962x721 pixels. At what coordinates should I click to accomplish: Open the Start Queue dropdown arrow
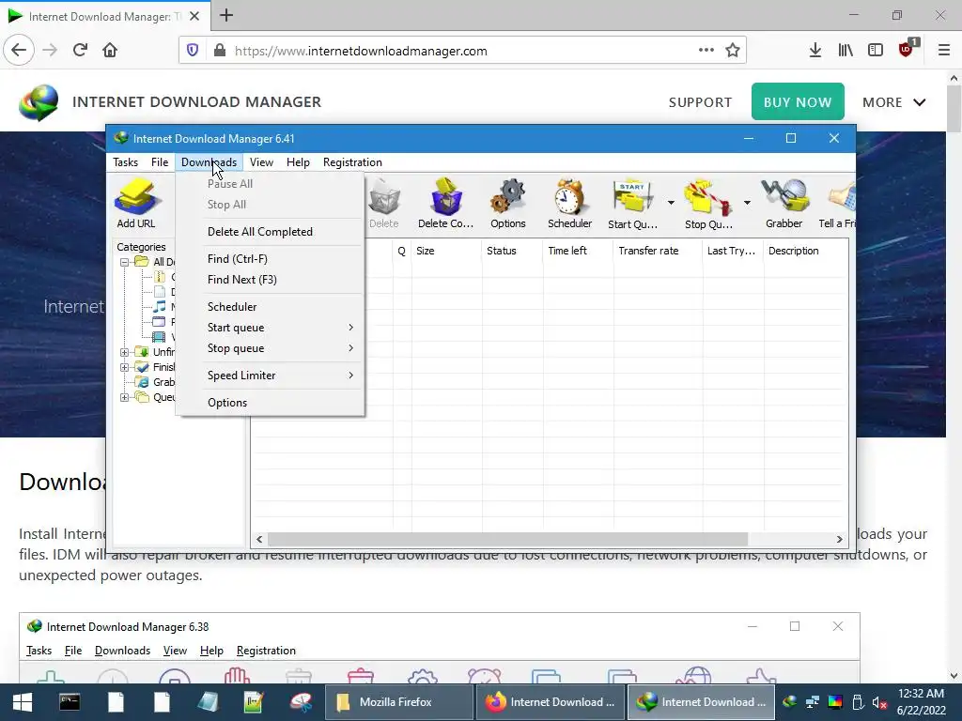[671, 203]
